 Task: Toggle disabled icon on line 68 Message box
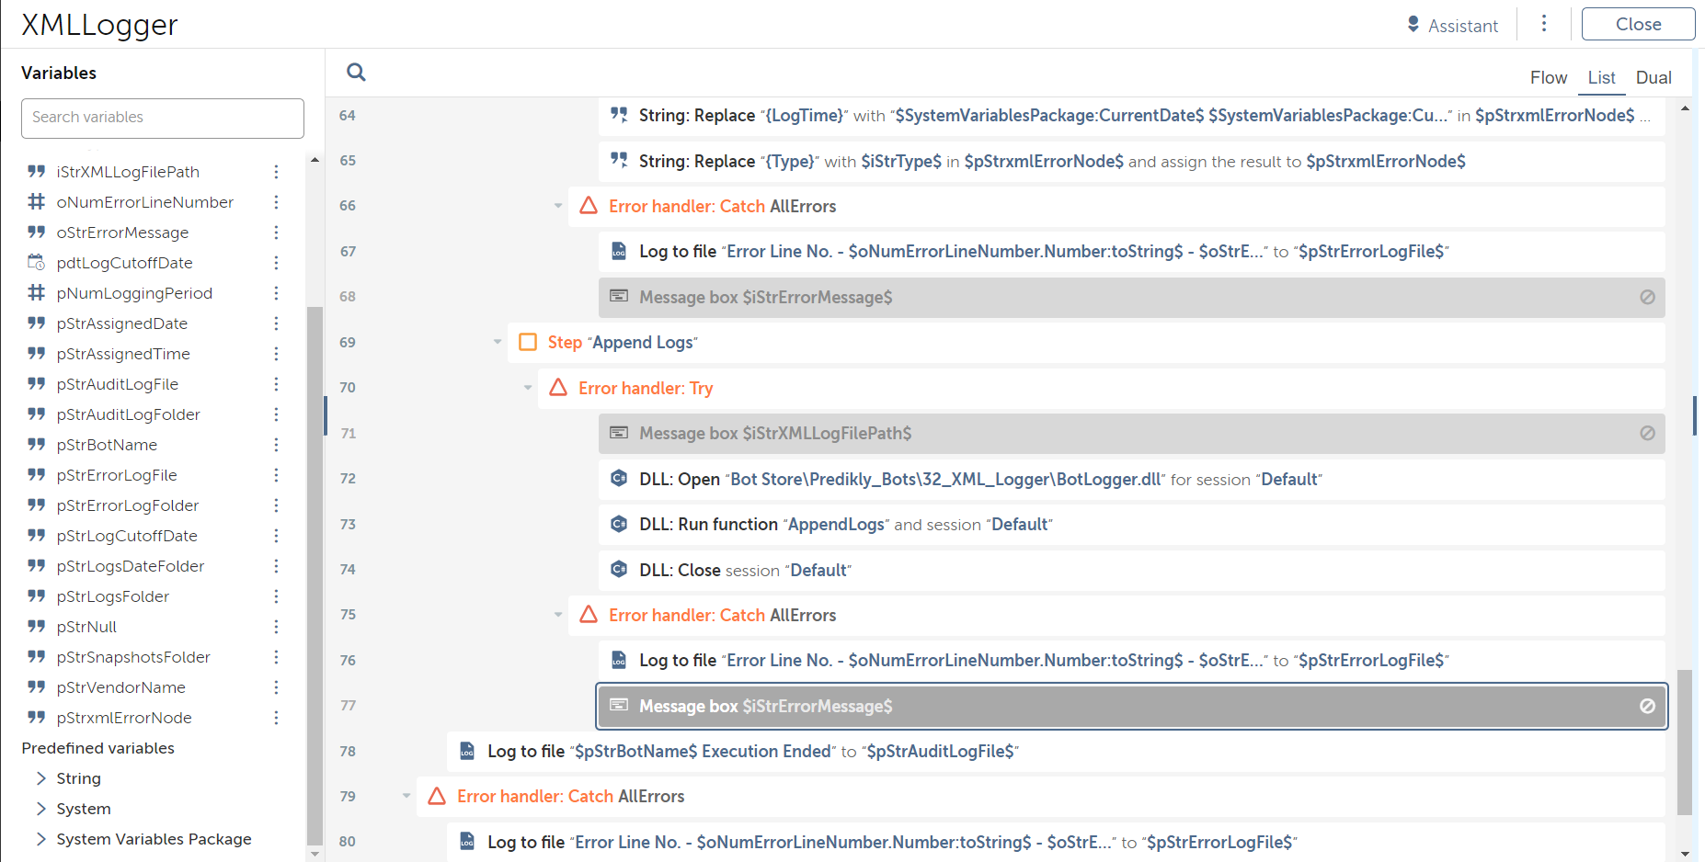coord(1647,297)
